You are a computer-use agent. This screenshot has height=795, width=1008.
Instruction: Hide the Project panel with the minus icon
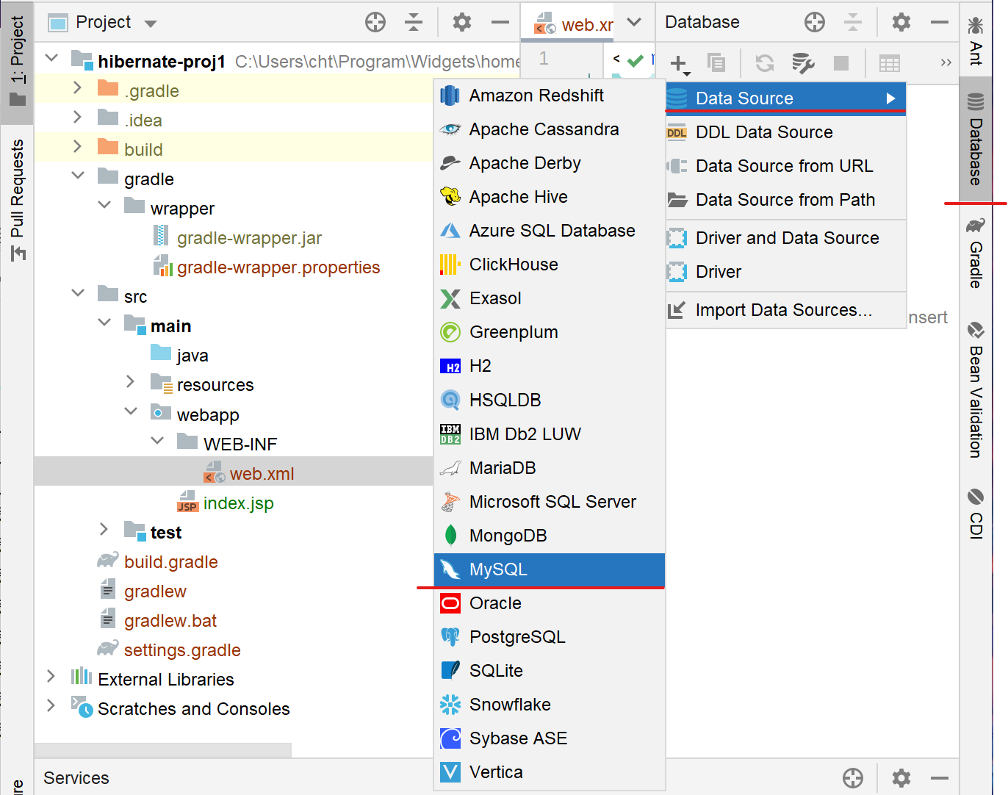coord(500,23)
